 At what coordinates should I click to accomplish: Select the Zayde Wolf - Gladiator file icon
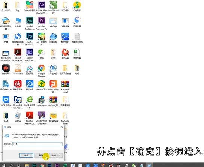41,118
